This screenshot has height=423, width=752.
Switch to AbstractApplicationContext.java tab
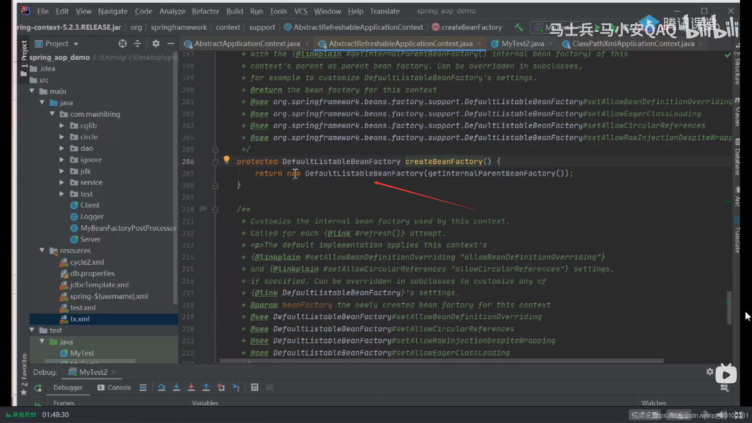click(x=247, y=43)
